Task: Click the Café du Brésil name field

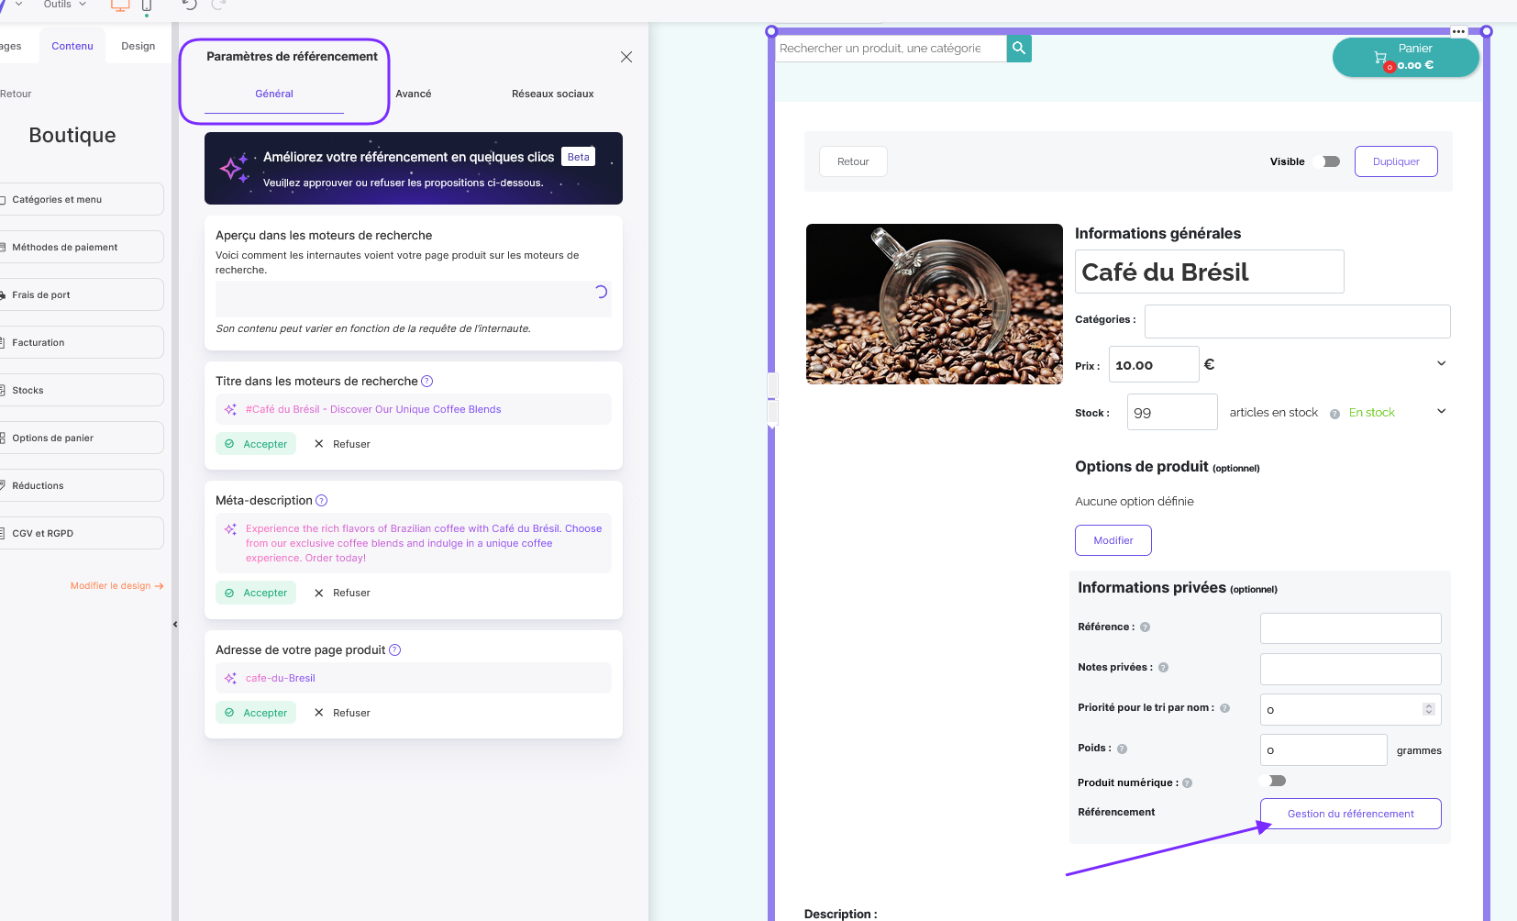Action: pyautogui.click(x=1209, y=272)
